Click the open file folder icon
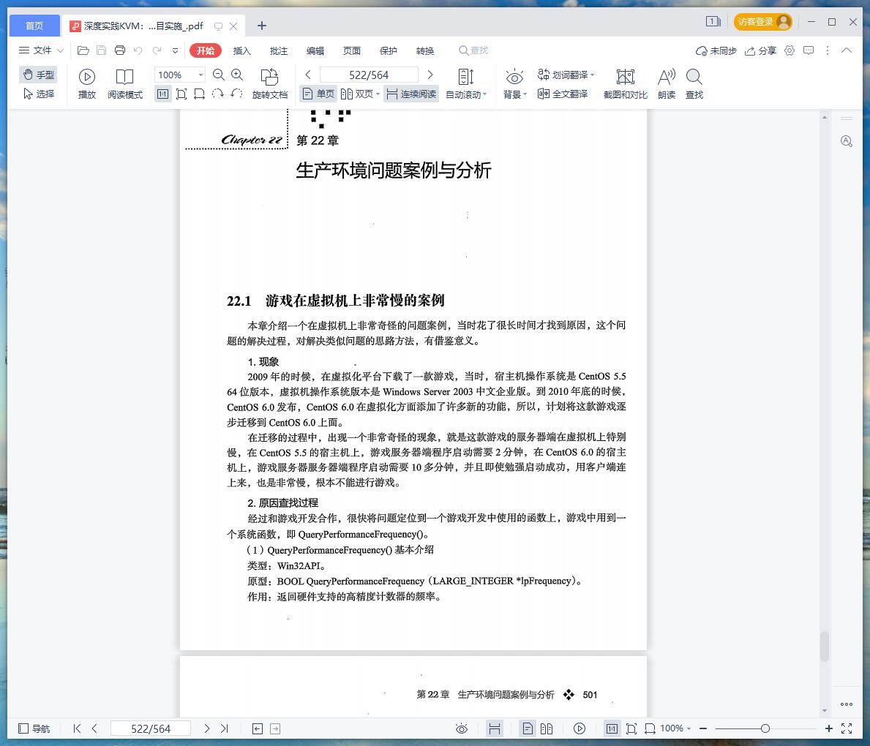Image resolution: width=870 pixels, height=746 pixels. click(83, 50)
